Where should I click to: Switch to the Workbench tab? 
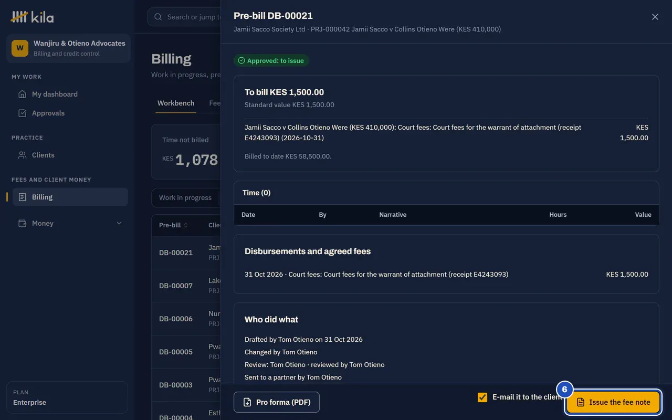(176, 103)
